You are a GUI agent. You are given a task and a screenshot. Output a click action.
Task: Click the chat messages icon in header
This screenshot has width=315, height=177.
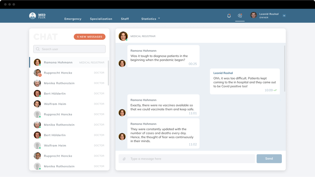[x=240, y=16]
